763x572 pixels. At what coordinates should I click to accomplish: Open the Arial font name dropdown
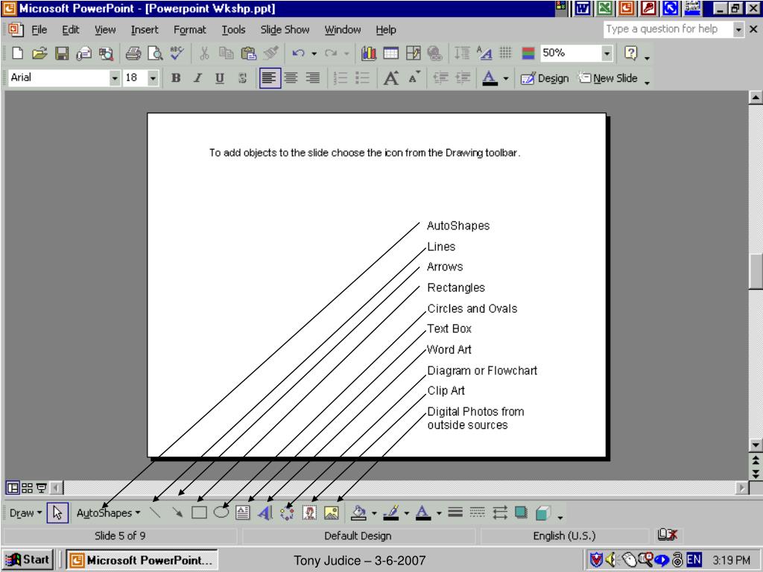(x=114, y=77)
